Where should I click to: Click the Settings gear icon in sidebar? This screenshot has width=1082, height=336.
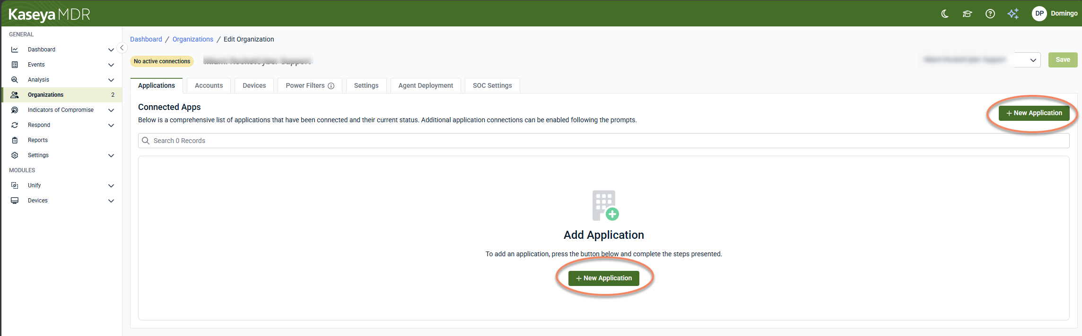15,155
